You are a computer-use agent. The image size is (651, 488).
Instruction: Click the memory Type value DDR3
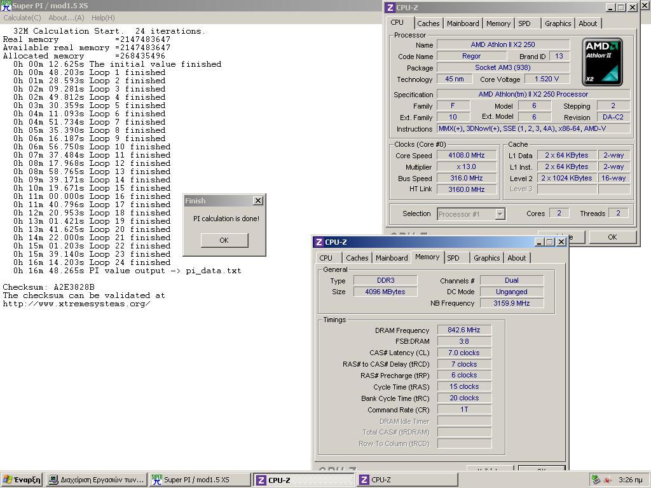coord(385,280)
